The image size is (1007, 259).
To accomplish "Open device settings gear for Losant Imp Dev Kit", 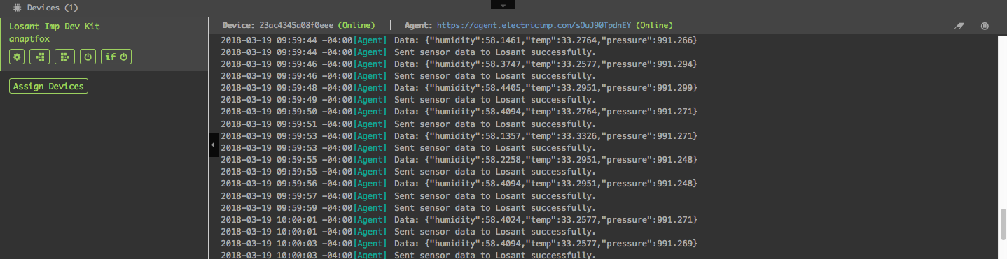I will [x=17, y=57].
